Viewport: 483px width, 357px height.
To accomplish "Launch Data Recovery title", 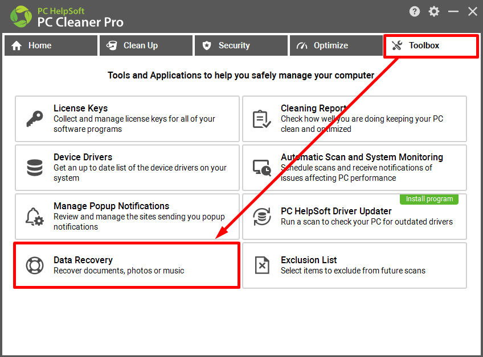I will tap(83, 260).
